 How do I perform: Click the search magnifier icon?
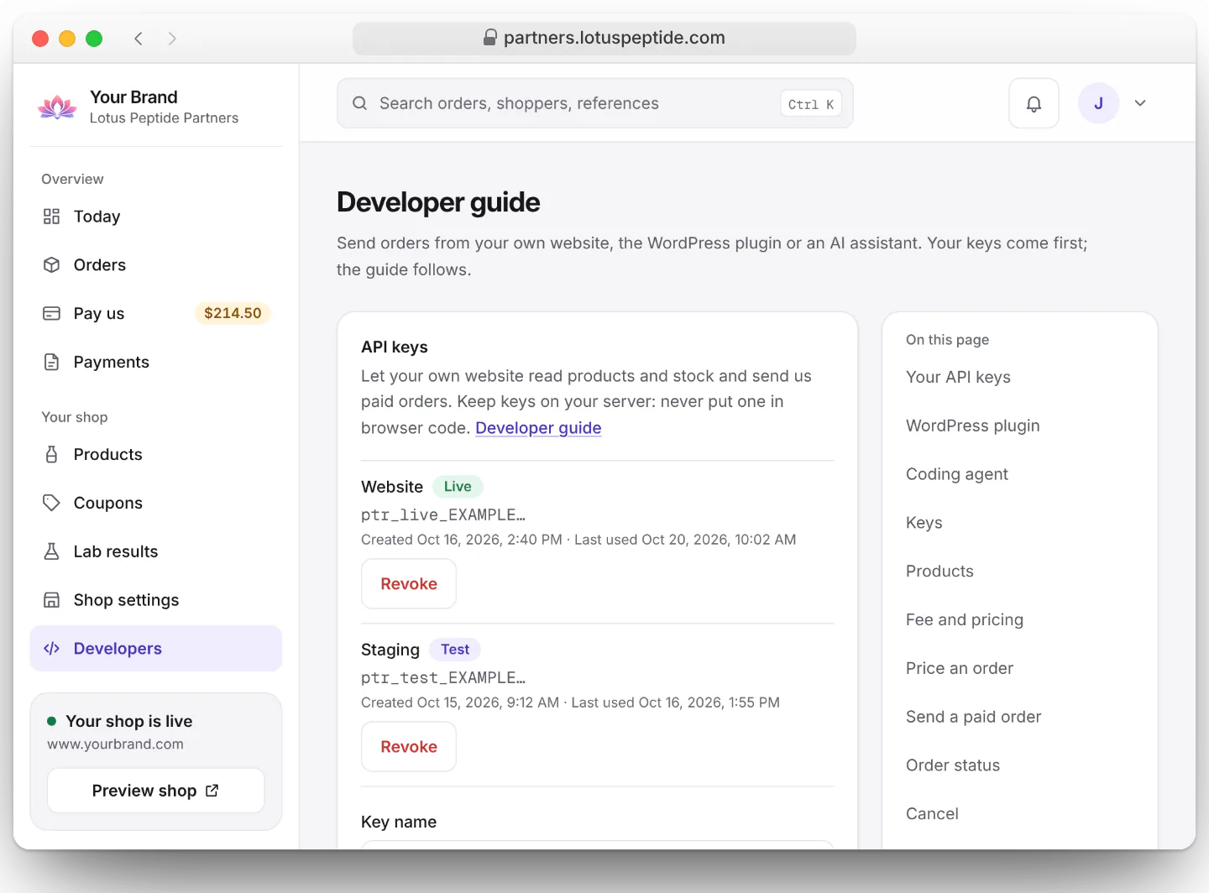359,103
